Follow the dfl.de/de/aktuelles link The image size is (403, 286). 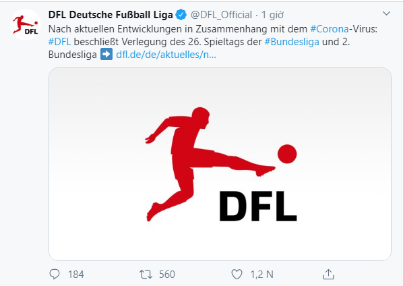[166, 55]
